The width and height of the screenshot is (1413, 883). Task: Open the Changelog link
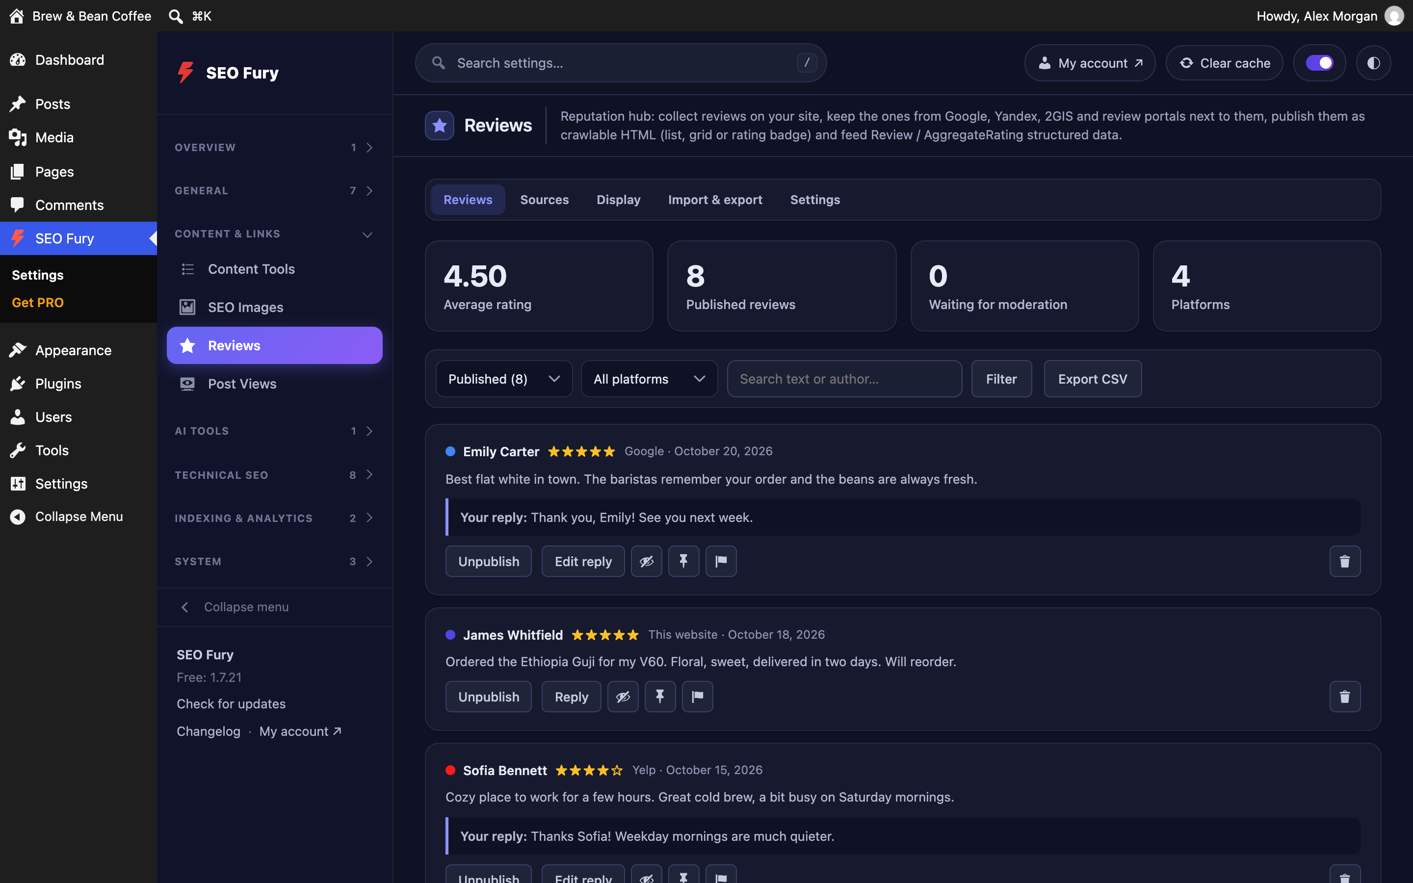pyautogui.click(x=209, y=731)
